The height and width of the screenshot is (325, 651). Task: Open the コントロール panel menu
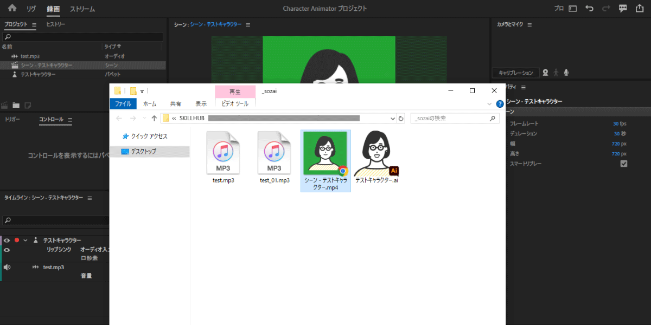69,119
